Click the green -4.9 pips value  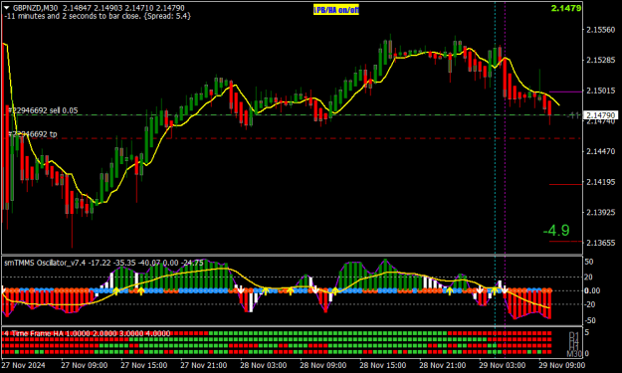click(556, 231)
